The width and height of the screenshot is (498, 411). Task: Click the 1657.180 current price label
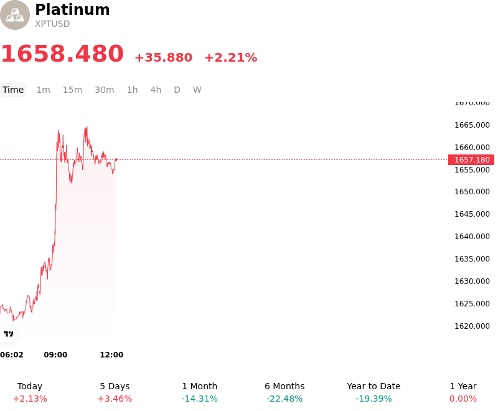tap(471, 160)
